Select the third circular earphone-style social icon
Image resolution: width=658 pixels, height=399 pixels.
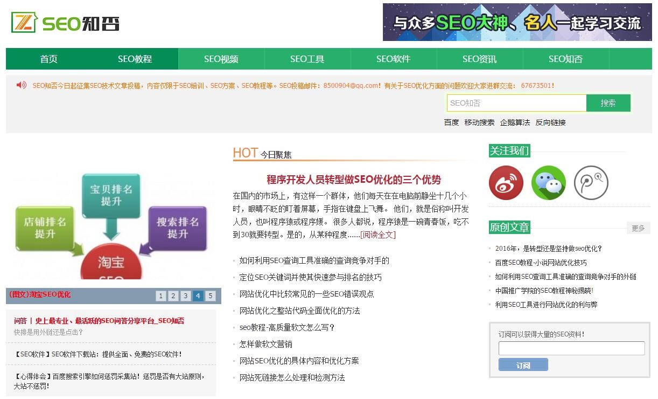591,183
